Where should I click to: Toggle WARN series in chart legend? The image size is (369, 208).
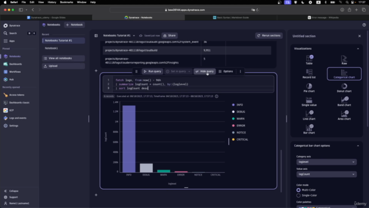tap(238, 118)
